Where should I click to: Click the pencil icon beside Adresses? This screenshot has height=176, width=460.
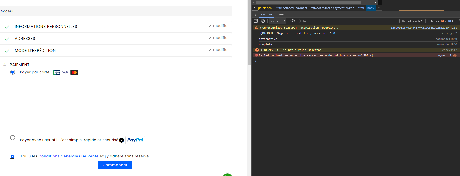pyautogui.click(x=210, y=38)
